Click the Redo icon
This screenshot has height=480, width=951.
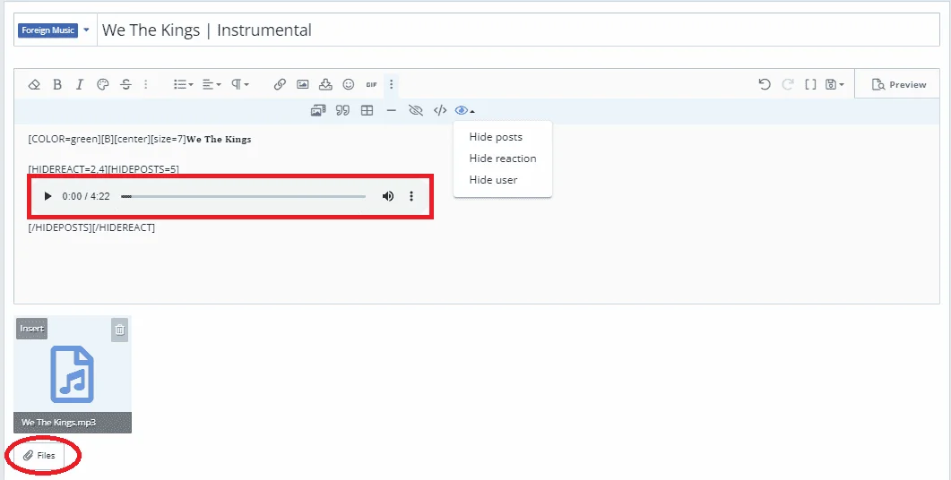(788, 85)
